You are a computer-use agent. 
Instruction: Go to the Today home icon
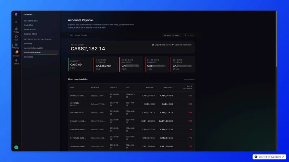coord(16,29)
